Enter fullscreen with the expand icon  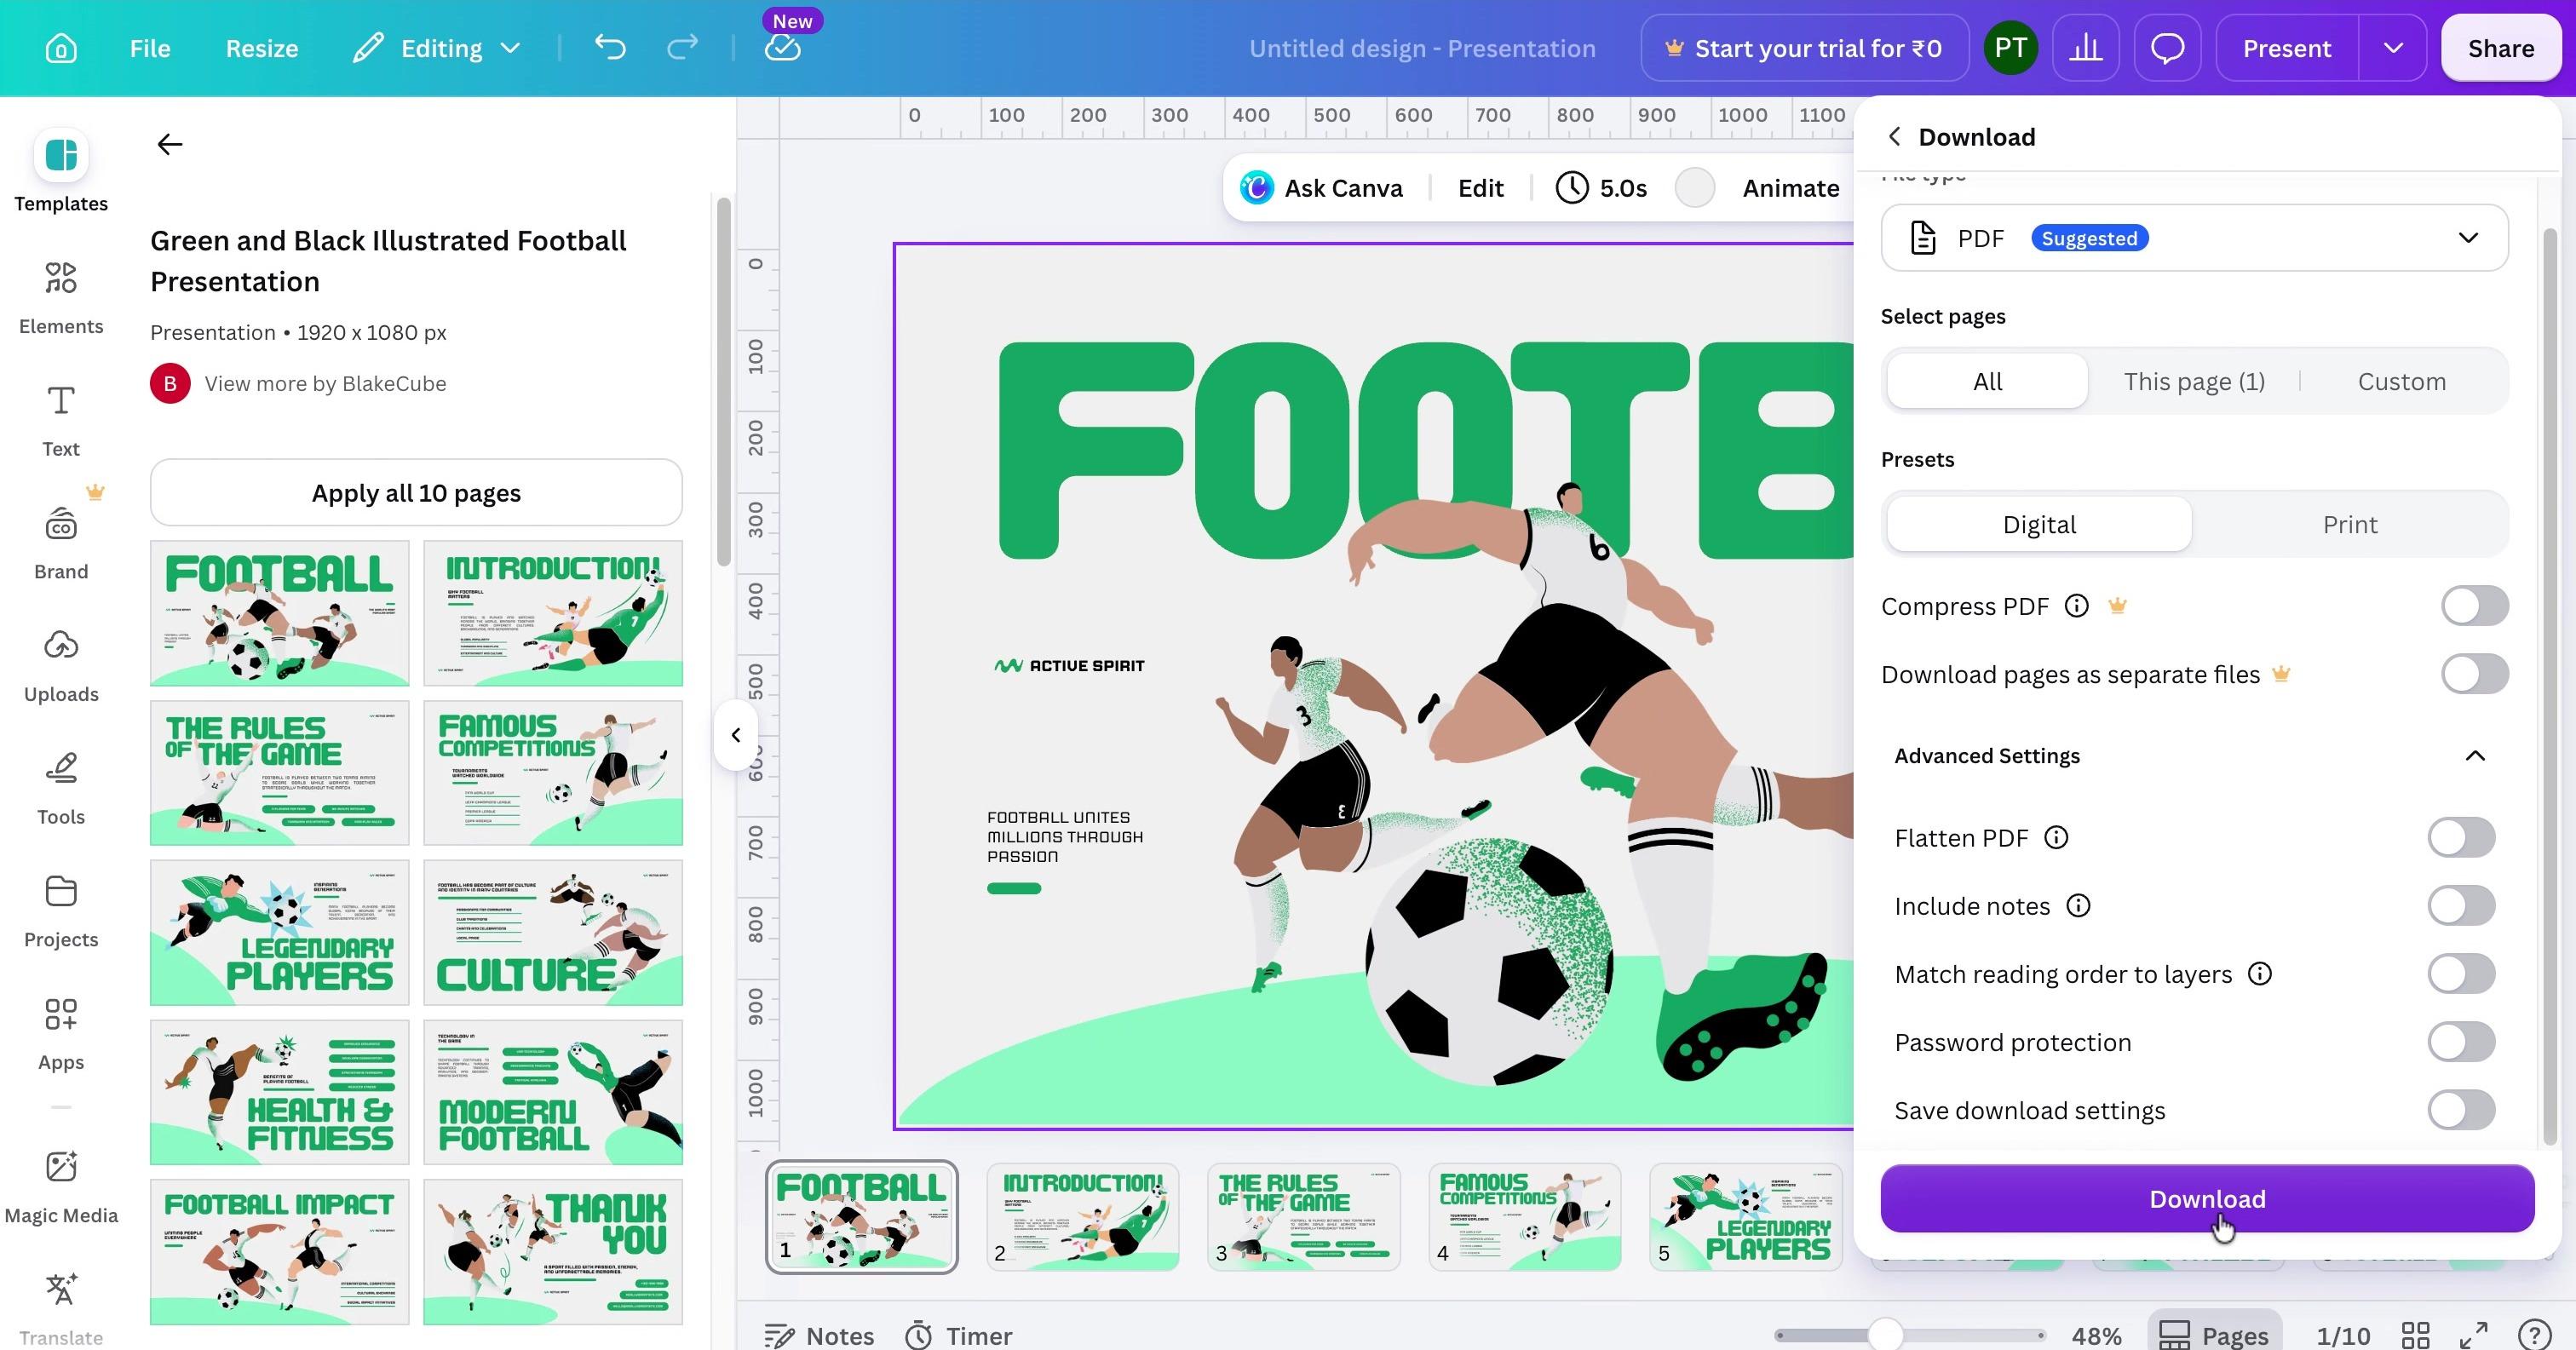point(2474,1334)
